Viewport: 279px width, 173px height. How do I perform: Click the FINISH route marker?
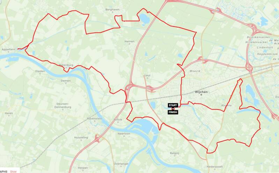tap(173, 112)
